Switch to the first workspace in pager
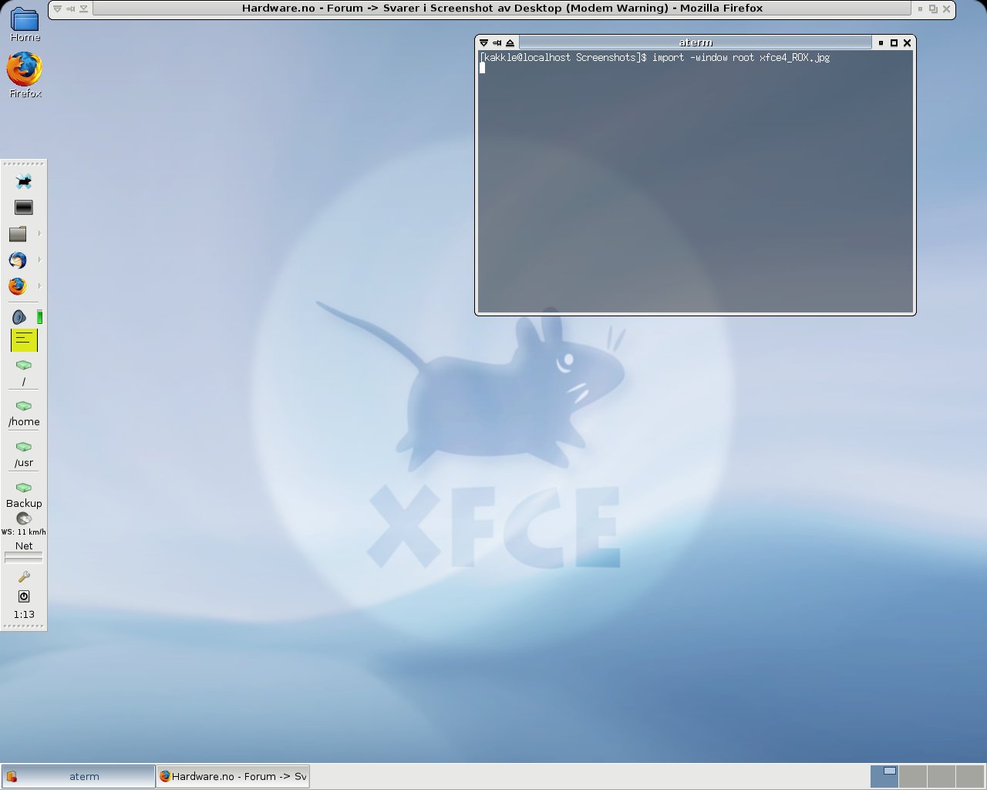 click(884, 776)
